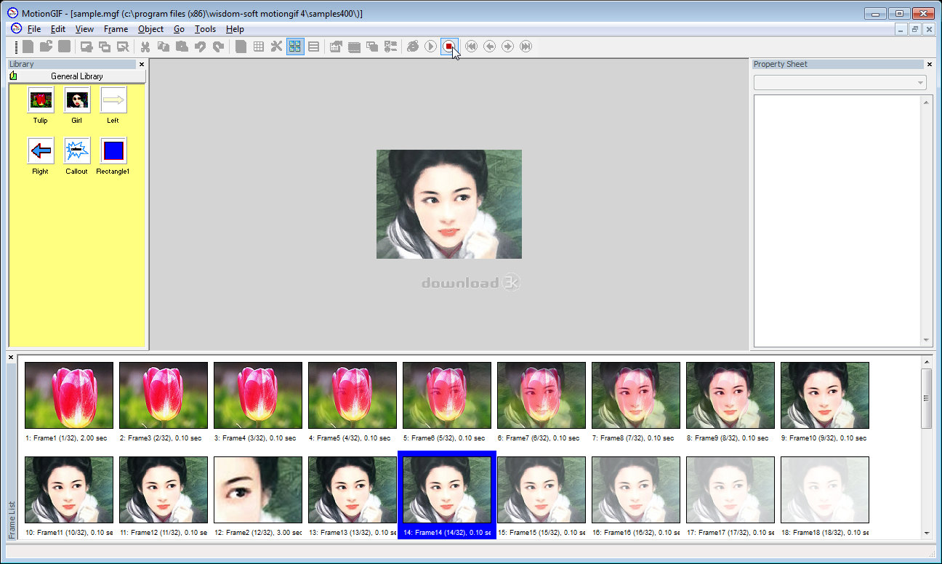Toggle the thumbnail frame view button
Screen dimensions: 942x564
coord(295,47)
